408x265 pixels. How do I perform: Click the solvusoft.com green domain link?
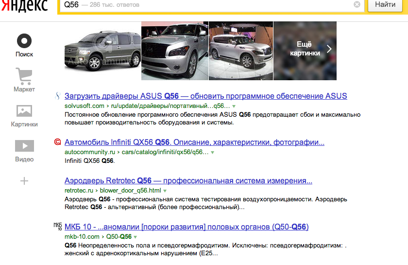coord(85,106)
